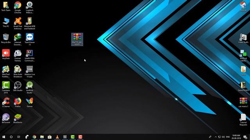250x140 pixels.
Task: Open the Recycle Bin
Action: point(6,38)
